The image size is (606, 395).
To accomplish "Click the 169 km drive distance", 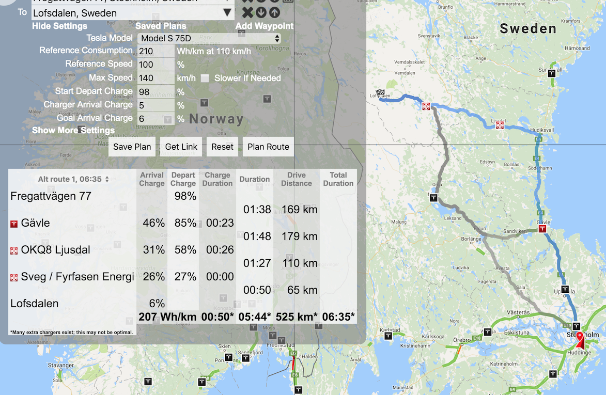I will pos(300,209).
